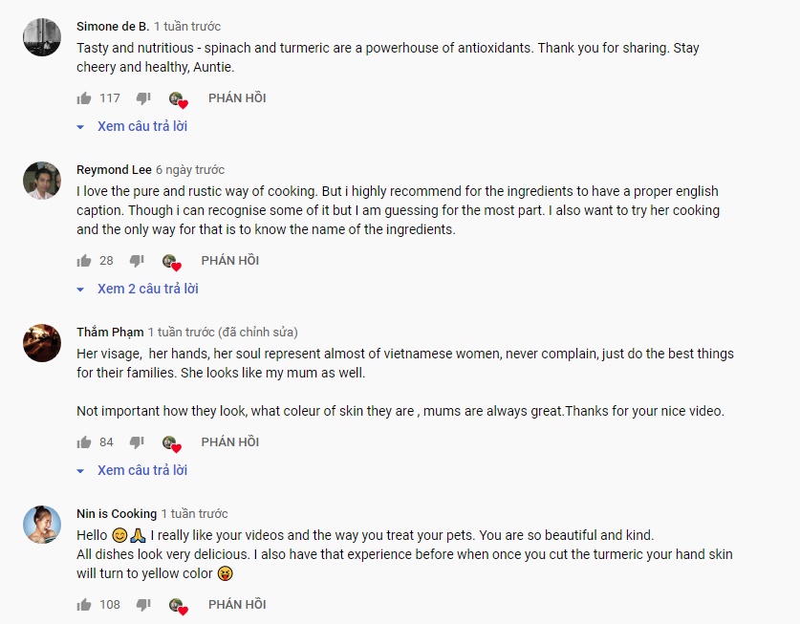Reply to Simone de B.'s comment

[237, 98]
